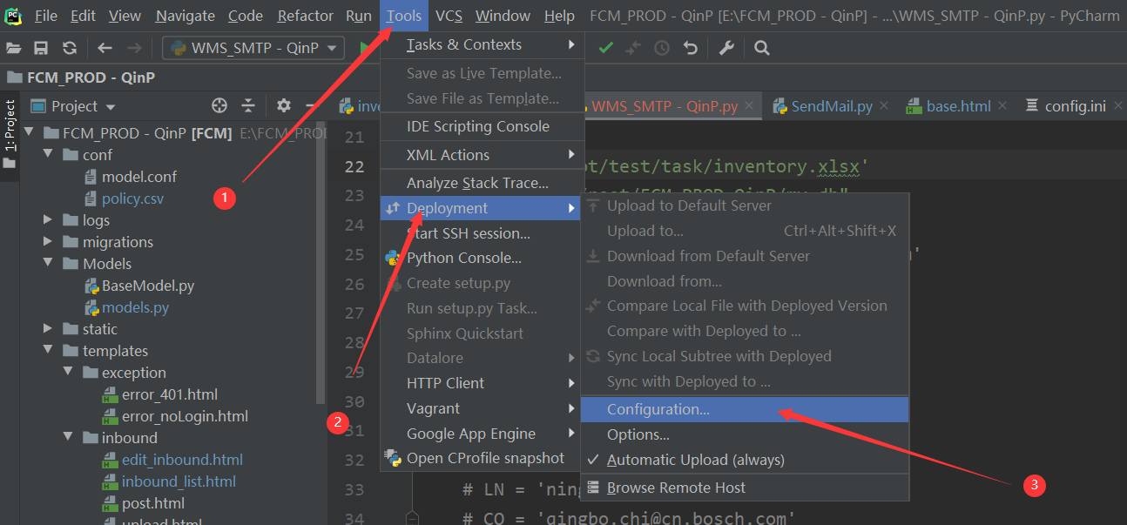The width and height of the screenshot is (1127, 525).
Task: Click the Collapse All icon in Project panel
Action: pos(248,105)
